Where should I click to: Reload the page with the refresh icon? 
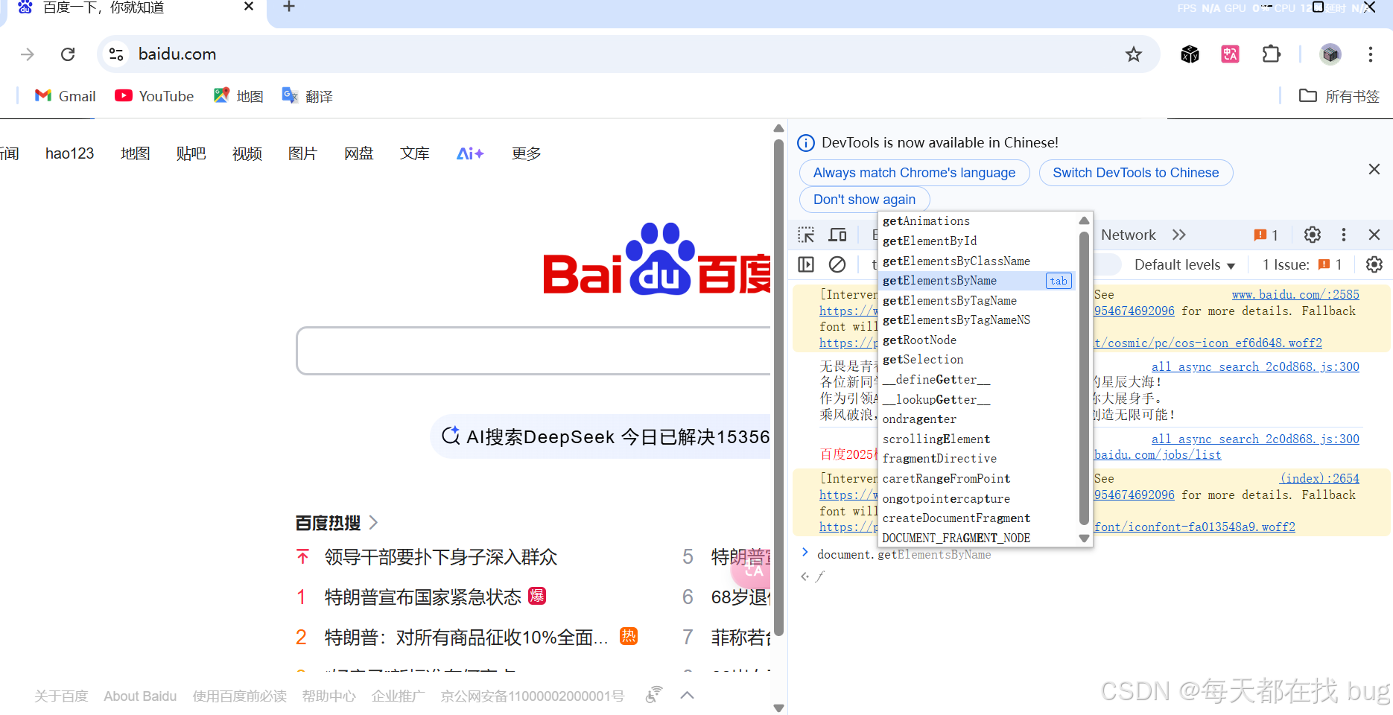68,54
